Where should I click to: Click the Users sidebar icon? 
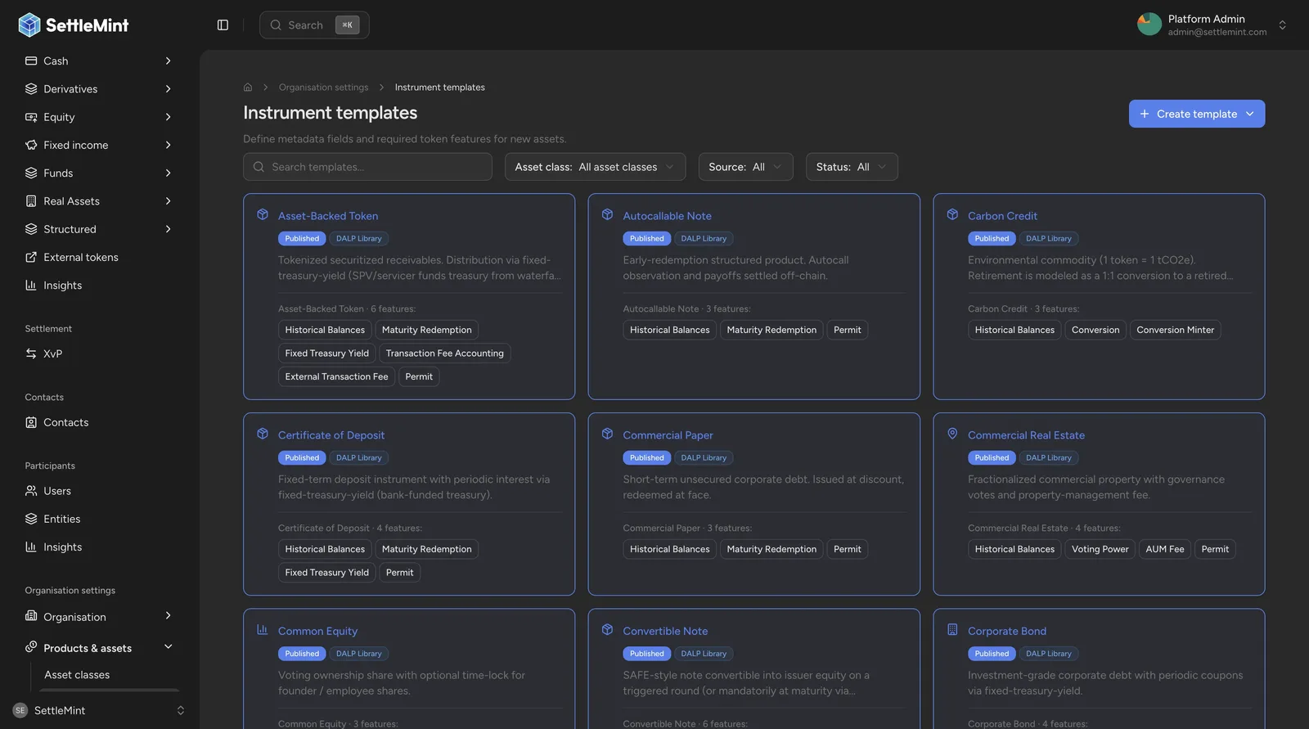pyautogui.click(x=31, y=491)
